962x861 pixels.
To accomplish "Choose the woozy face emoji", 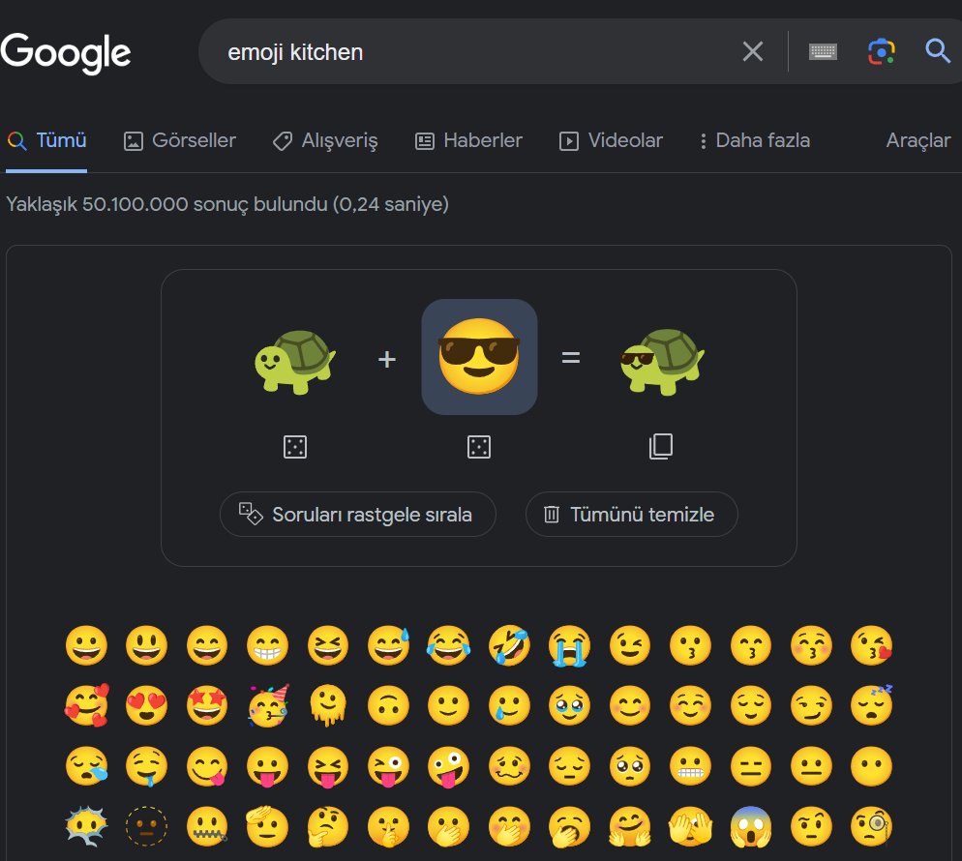I will point(509,766).
